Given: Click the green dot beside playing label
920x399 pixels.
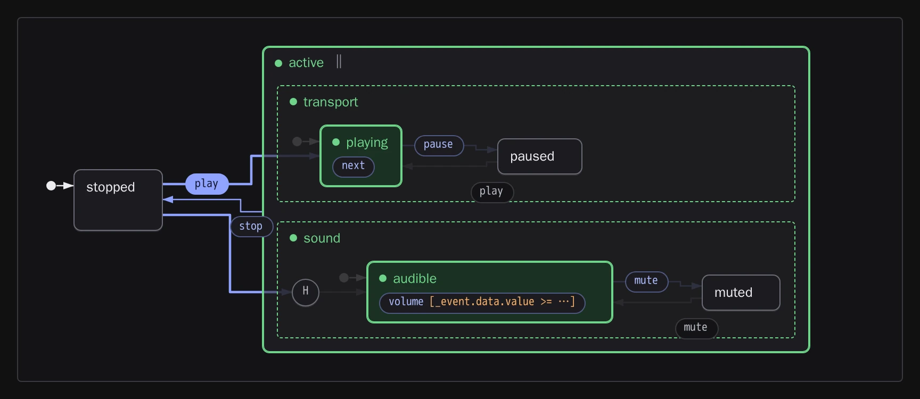Looking at the screenshot, I should pyautogui.click(x=335, y=142).
